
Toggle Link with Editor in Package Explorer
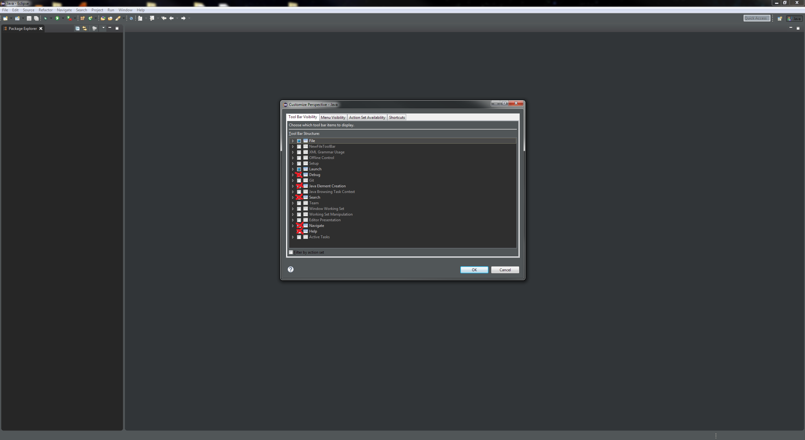[x=84, y=28]
